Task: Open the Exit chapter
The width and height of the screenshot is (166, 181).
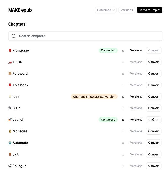Action: 15,154
